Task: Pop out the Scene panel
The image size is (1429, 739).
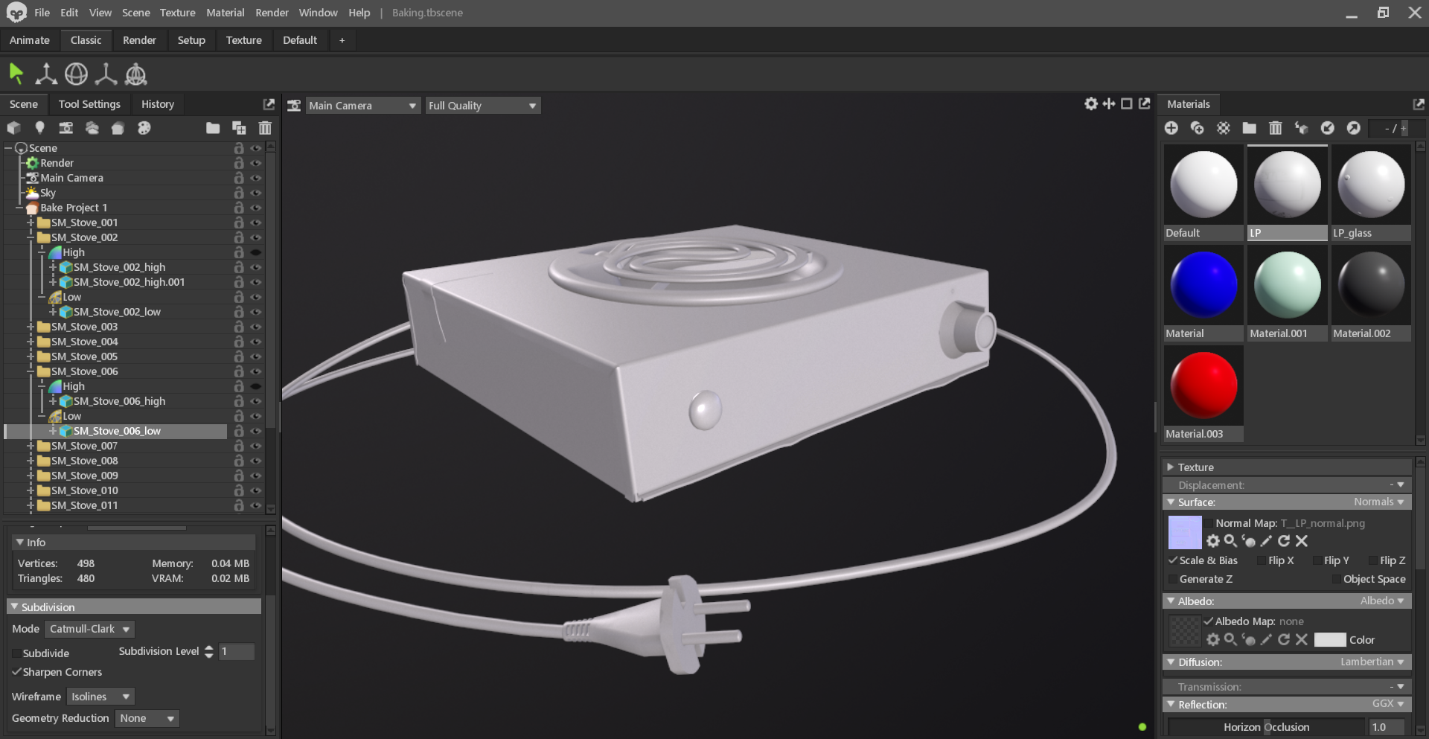Action: point(269,104)
